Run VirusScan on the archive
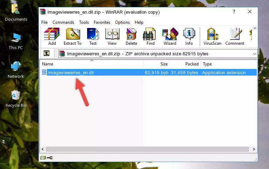 tap(212, 36)
